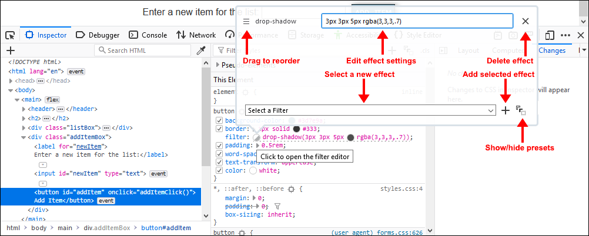Click the ellipsis badge in div listBox
The image size is (589, 236).
pos(106,127)
